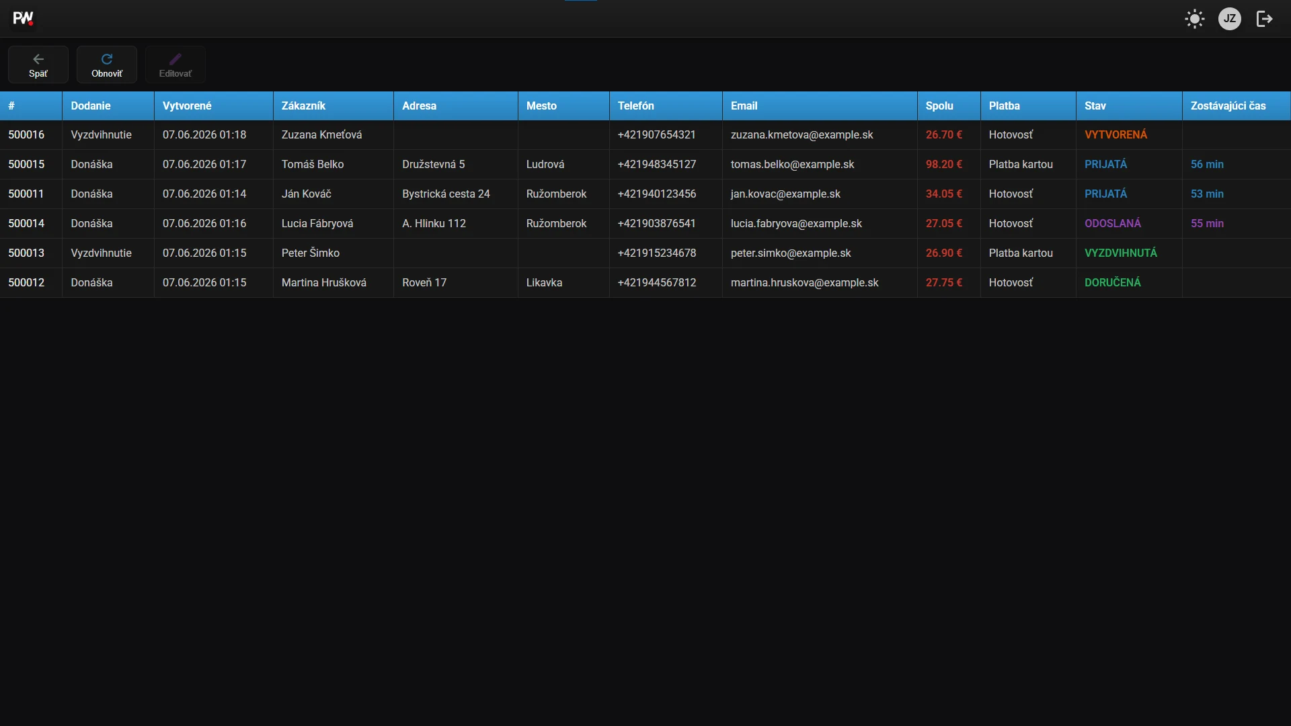Sort by Stav column header

[x=1129, y=106]
